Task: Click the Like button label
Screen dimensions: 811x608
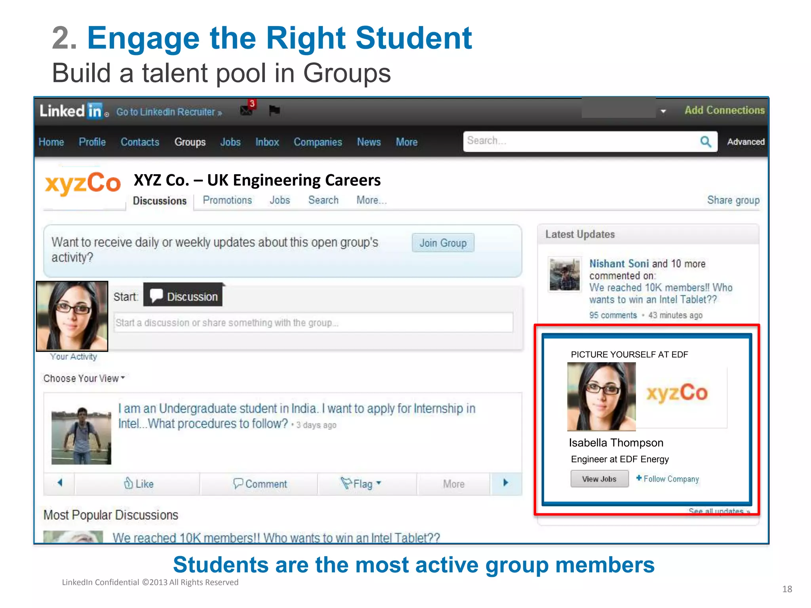Action: click(145, 484)
